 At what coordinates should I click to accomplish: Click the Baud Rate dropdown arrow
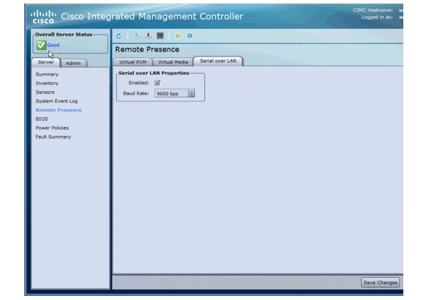pos(191,93)
